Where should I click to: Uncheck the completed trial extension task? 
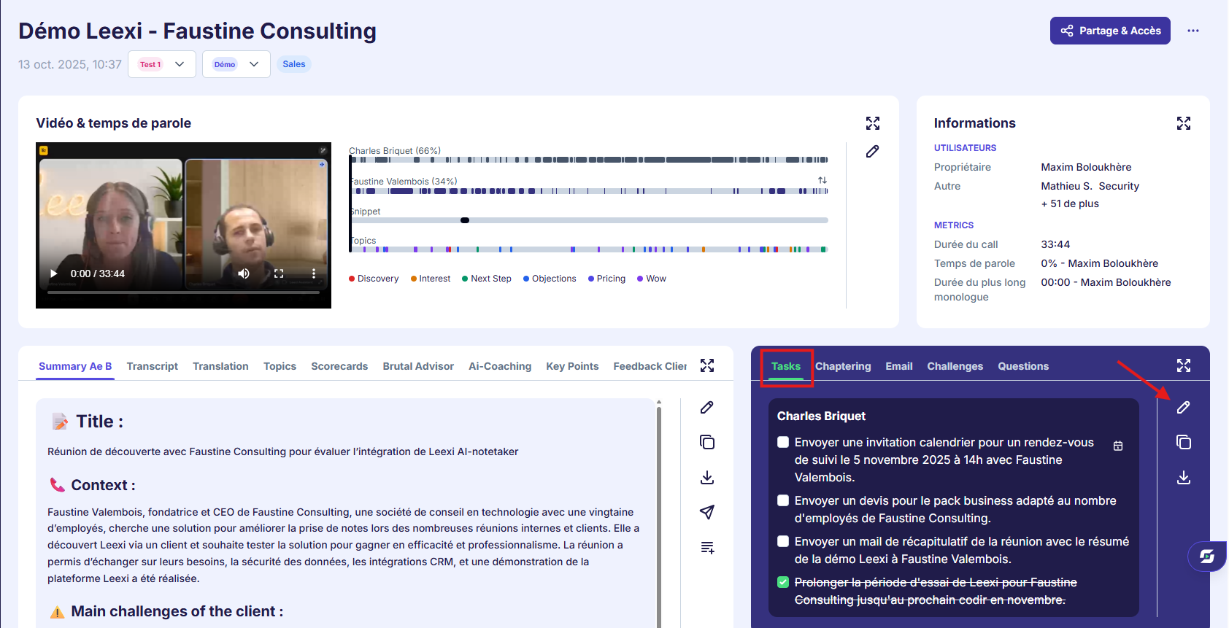pos(783,582)
